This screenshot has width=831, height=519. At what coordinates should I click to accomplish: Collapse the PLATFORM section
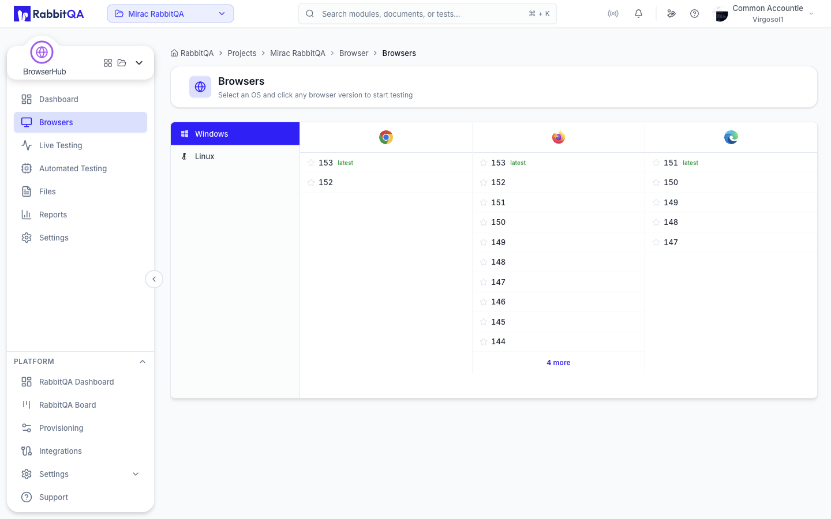click(143, 362)
